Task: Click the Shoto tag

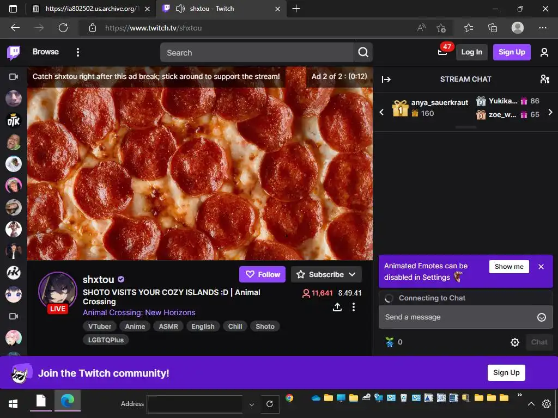Action: coord(265,327)
